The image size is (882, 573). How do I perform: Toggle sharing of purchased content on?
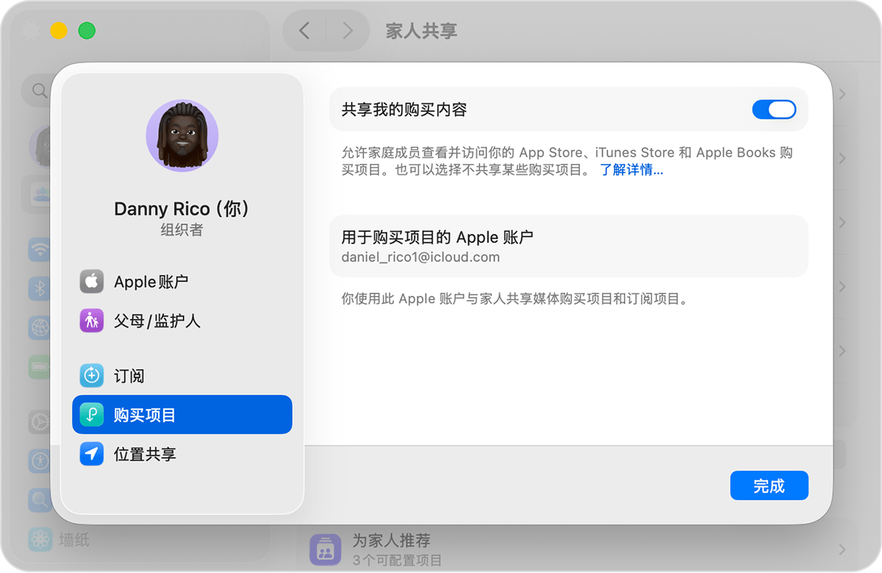coord(775,109)
